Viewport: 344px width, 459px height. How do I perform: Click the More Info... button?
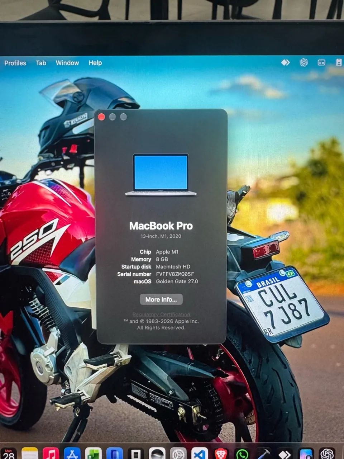coord(161,299)
